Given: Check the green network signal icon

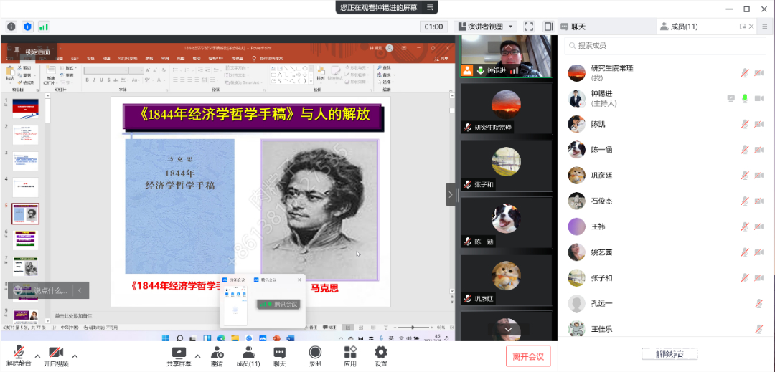Looking at the screenshot, I should 44,27.
